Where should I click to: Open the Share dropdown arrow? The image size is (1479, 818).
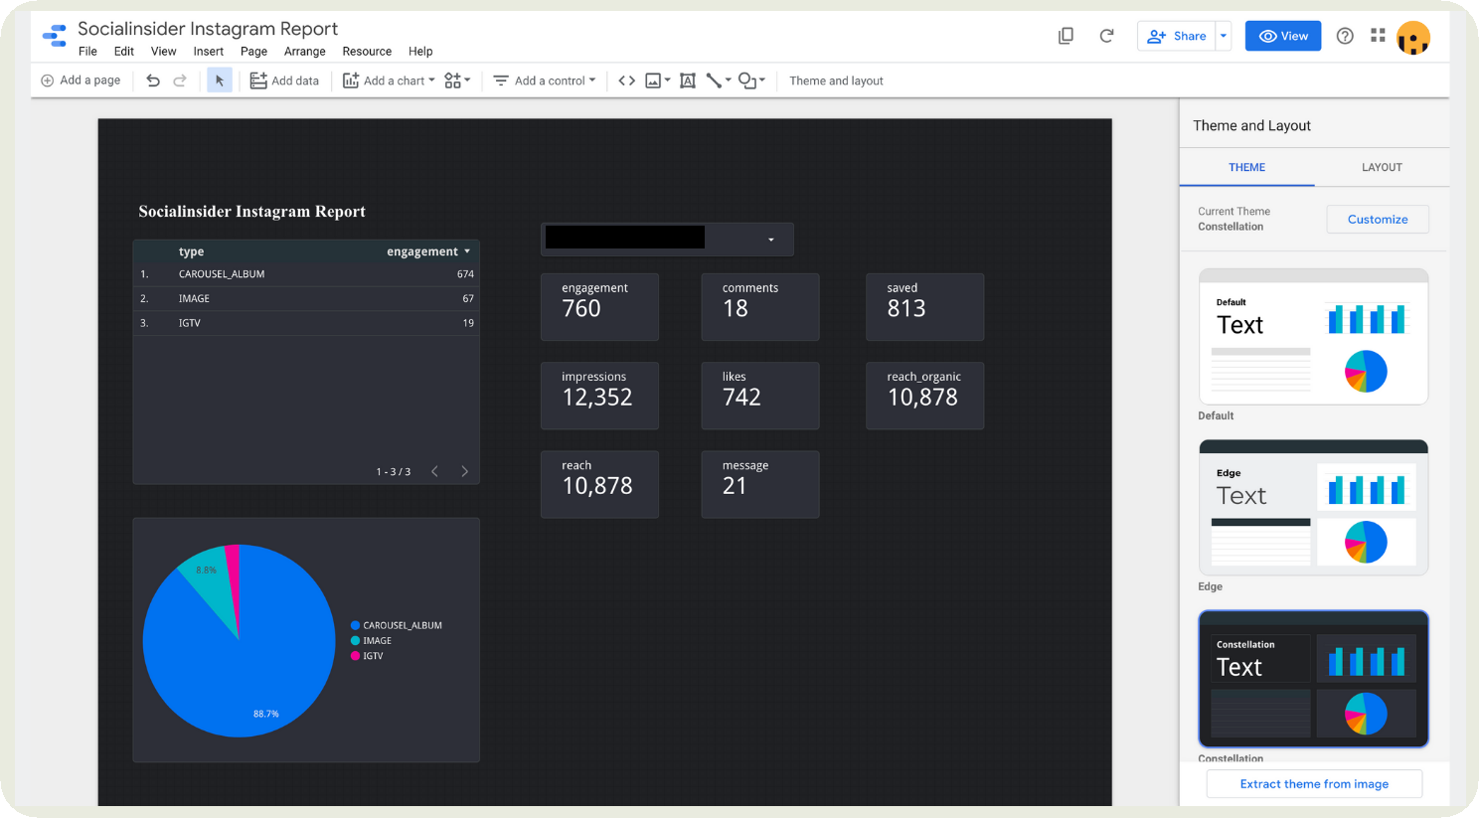tap(1224, 36)
